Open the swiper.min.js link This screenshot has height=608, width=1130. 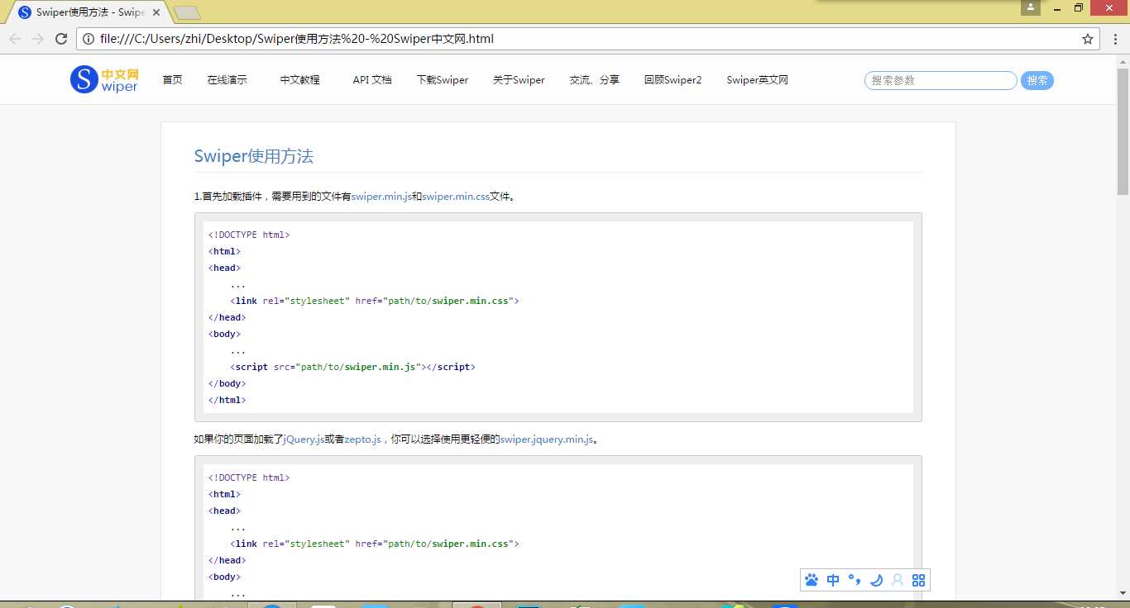pos(381,197)
